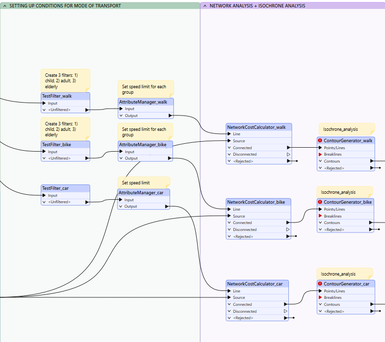Image resolution: width=385 pixels, height=342 pixels.
Task: Select the 'Set speed limit for each group' note above AttributeManager_walk
Action: (146, 89)
